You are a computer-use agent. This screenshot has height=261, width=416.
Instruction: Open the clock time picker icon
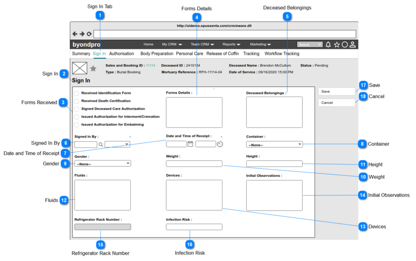[x=220, y=144]
